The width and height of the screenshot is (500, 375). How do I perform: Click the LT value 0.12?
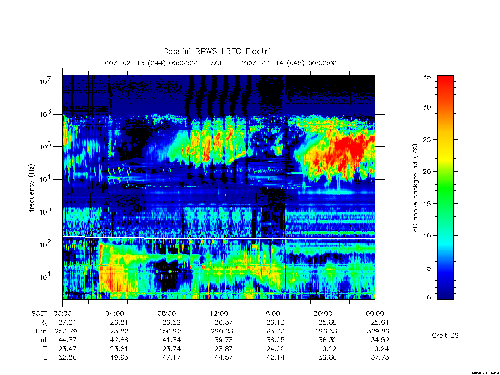(330, 349)
